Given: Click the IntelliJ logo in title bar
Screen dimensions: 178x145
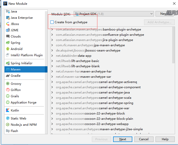Looking at the screenshot, I should tap(5, 3).
